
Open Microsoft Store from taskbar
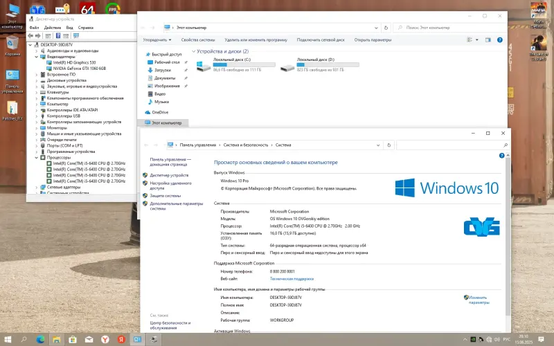coord(73,340)
